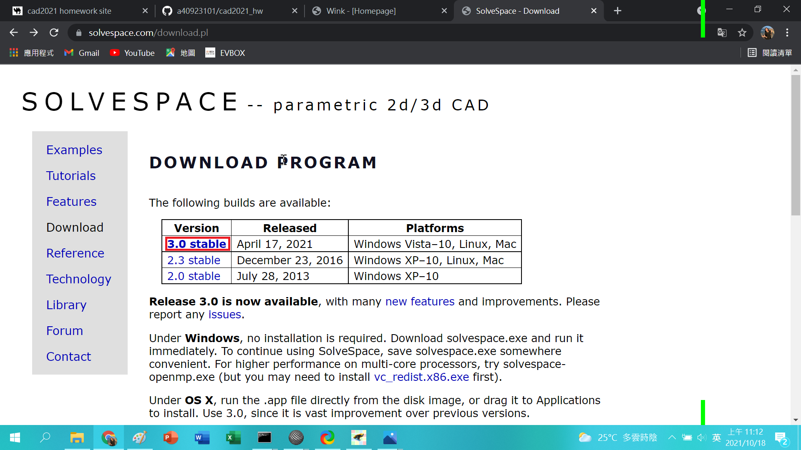
Task: Open the Maps bookmark
Action: pos(181,53)
